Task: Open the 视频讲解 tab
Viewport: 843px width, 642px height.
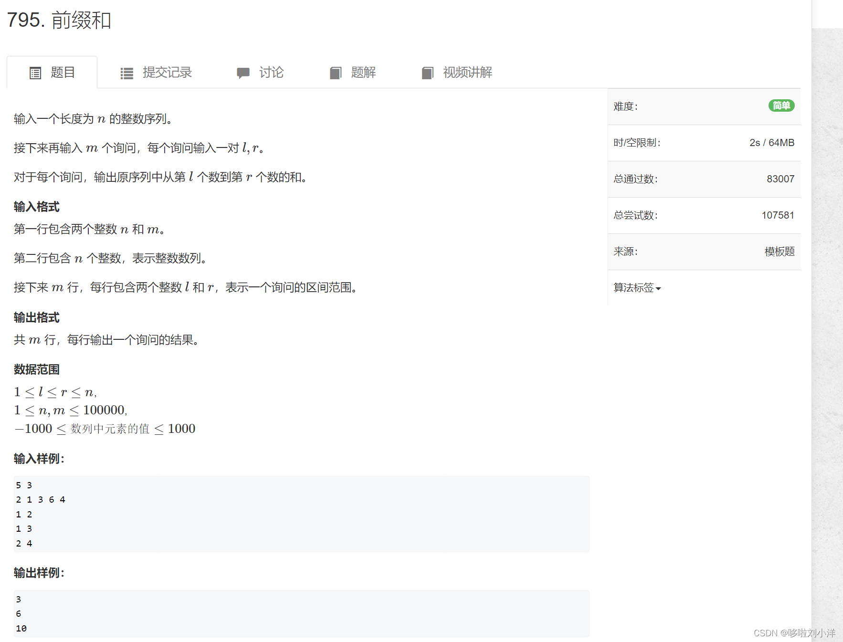Action: (x=467, y=73)
